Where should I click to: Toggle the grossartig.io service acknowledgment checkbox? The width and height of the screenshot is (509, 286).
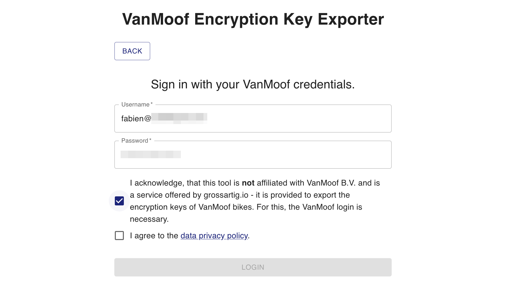[119, 201]
